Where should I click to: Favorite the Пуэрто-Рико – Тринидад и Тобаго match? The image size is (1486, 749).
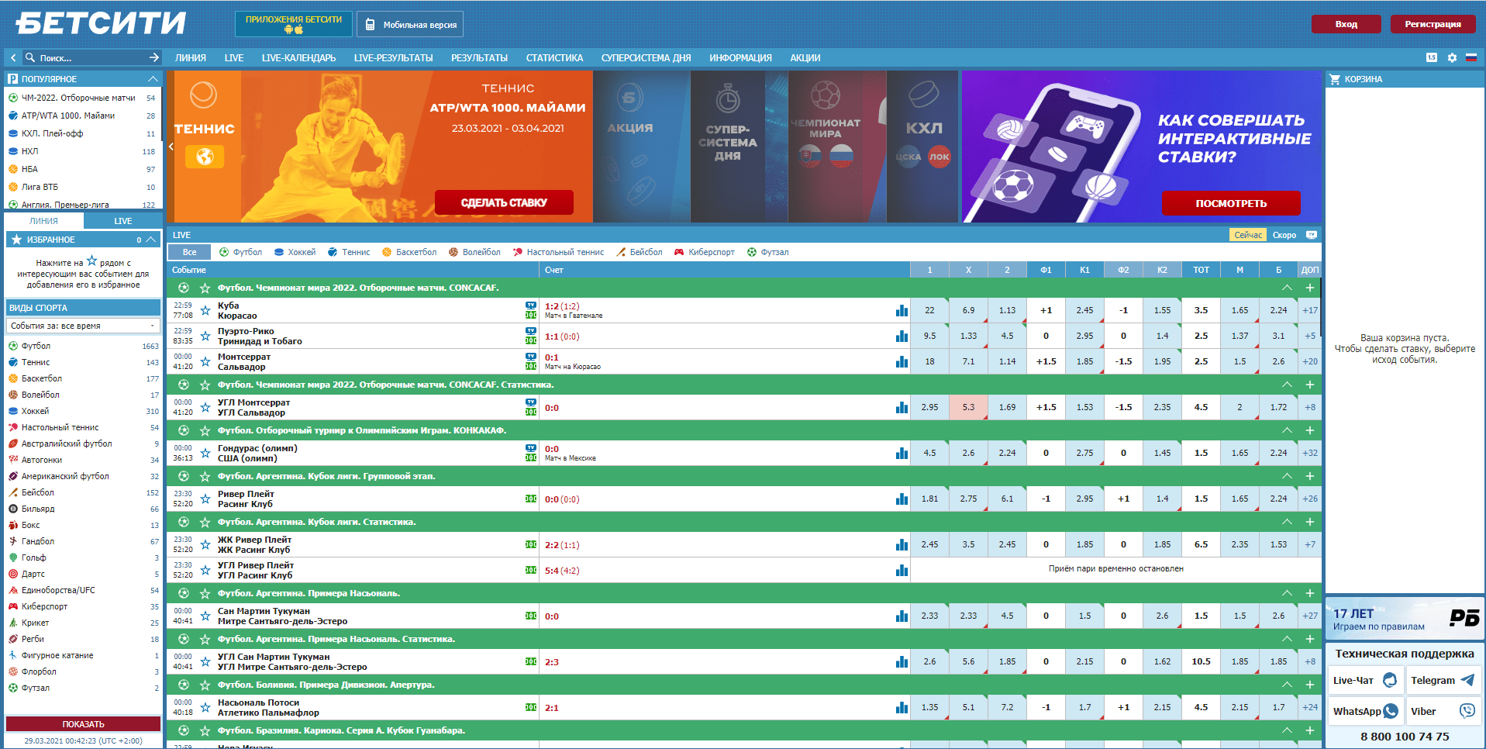pyautogui.click(x=205, y=336)
